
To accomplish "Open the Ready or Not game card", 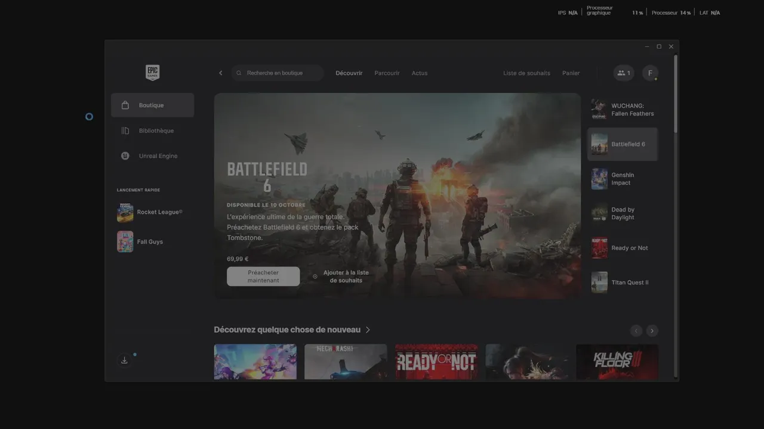I will (436, 362).
